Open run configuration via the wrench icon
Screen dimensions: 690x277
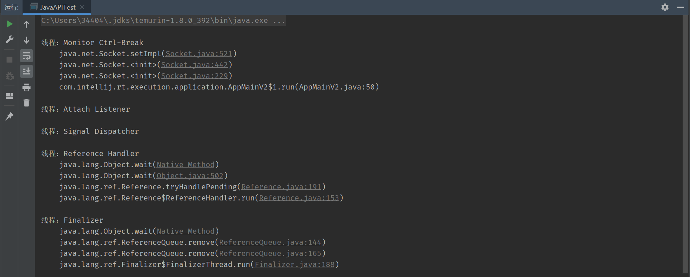(10, 39)
